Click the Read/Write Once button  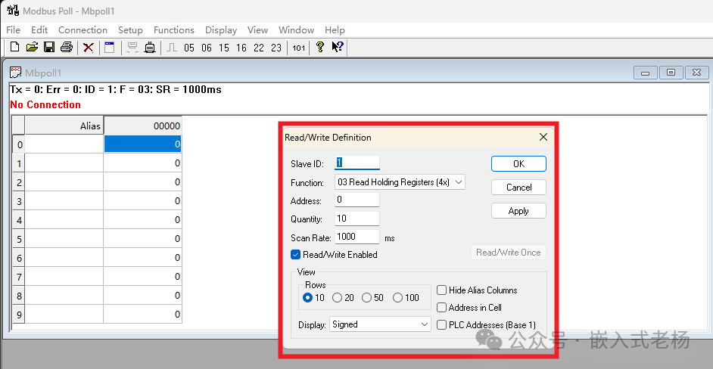pyautogui.click(x=509, y=253)
